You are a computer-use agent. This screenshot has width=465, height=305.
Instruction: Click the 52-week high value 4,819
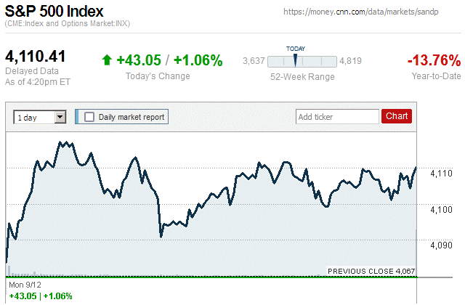pos(350,60)
